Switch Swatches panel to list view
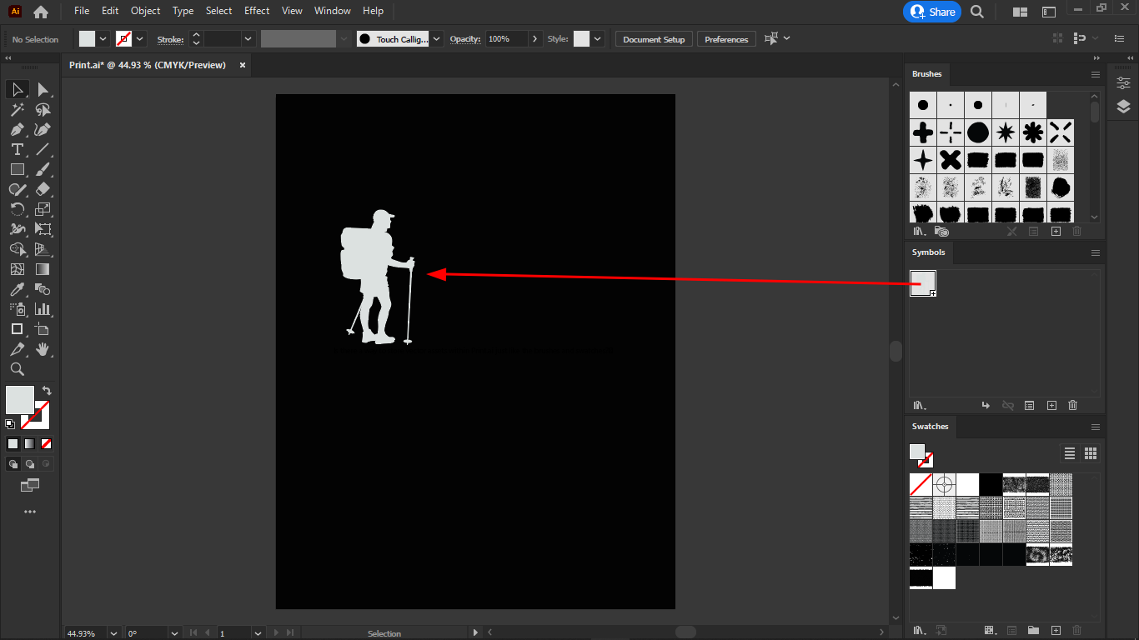Image resolution: width=1139 pixels, height=640 pixels. point(1070,453)
